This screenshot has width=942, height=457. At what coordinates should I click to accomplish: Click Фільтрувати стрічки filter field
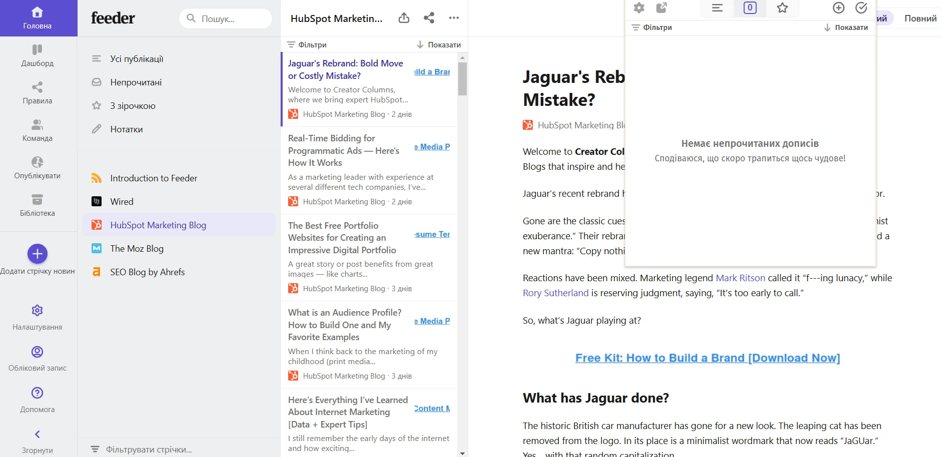(179, 449)
